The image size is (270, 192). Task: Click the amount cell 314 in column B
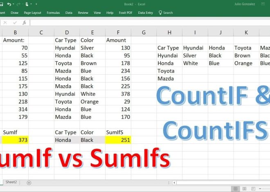[x=15, y=109]
